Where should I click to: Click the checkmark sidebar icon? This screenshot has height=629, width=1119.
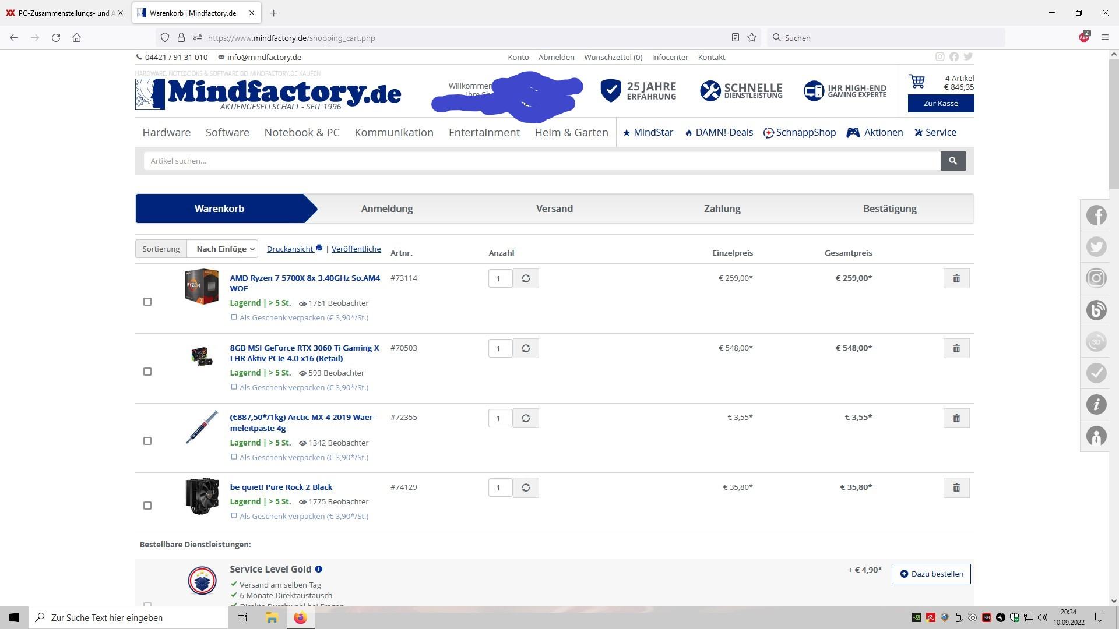tap(1096, 373)
